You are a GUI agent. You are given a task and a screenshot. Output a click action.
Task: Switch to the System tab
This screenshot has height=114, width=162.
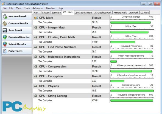46,13
